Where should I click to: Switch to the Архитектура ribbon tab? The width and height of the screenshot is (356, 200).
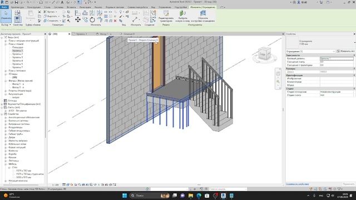pyautogui.click(x=17, y=7)
